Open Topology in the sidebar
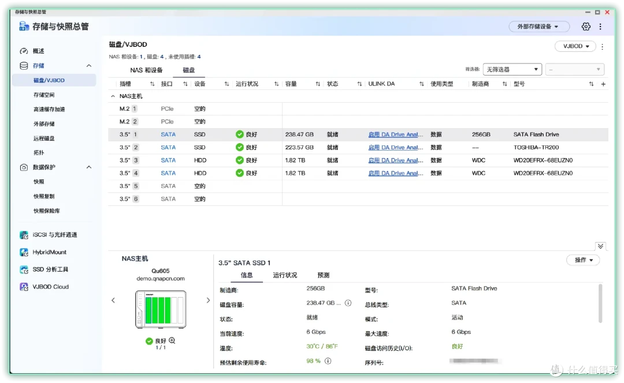 [x=39, y=152]
